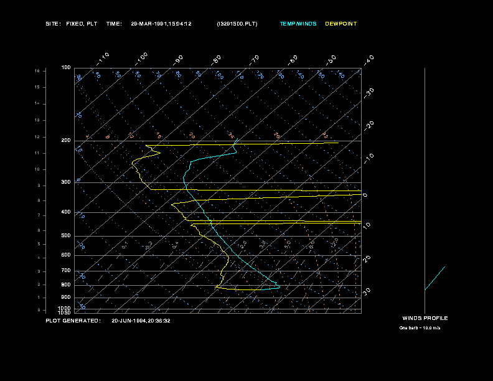This screenshot has width=493, height=381.
Task: Select the 500 pressure level label
Action: (66, 236)
